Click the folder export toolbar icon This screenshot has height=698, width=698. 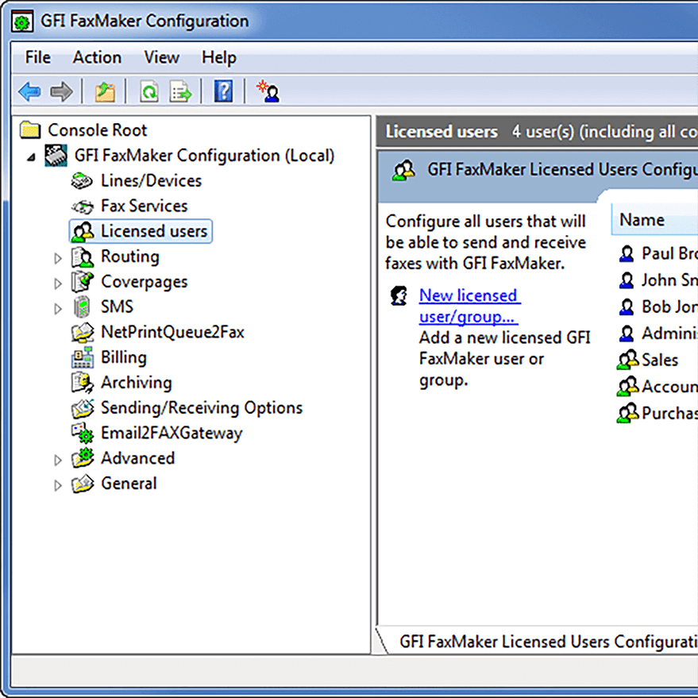coord(104,91)
